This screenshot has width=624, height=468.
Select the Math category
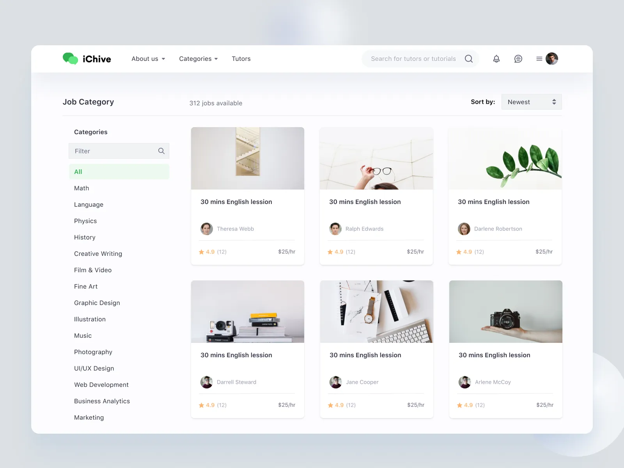pos(82,188)
